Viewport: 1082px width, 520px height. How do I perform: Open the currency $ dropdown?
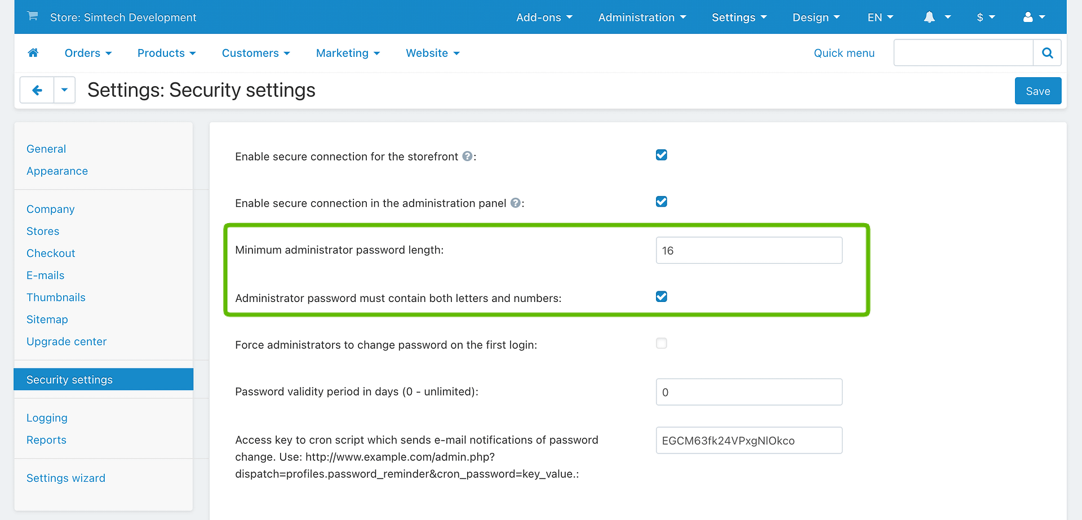pos(985,17)
